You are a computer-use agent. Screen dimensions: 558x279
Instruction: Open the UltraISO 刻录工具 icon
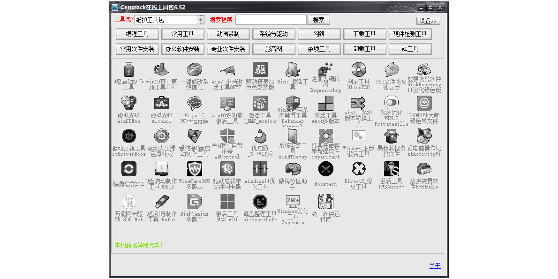tap(358, 70)
